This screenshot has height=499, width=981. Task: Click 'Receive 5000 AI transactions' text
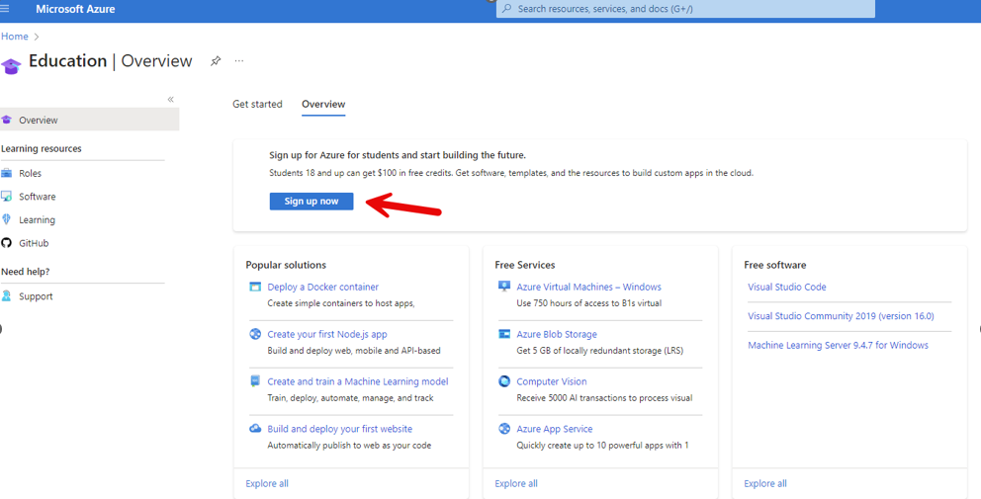coord(604,398)
